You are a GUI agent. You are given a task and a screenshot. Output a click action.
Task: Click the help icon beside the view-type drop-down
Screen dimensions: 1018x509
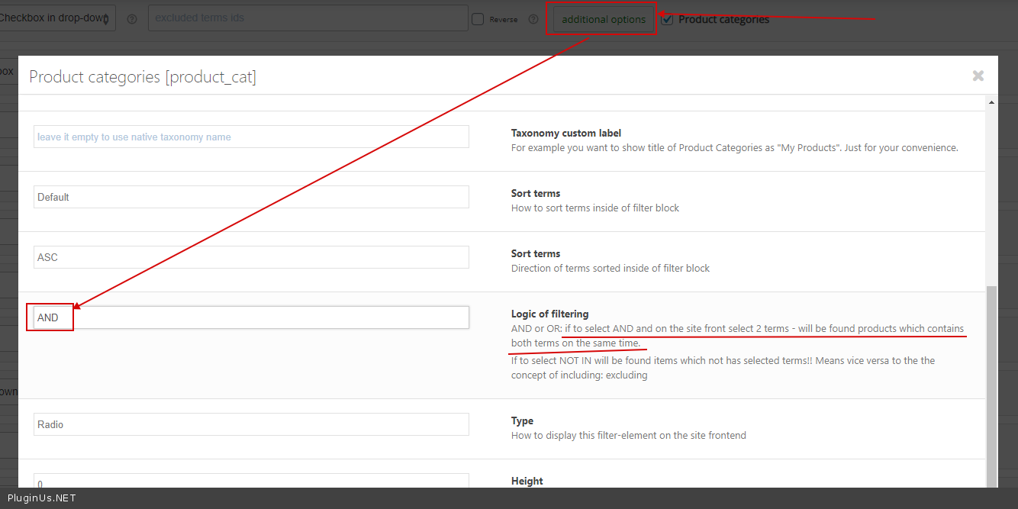(132, 19)
